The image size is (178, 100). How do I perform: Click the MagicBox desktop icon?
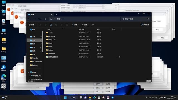(4, 87)
